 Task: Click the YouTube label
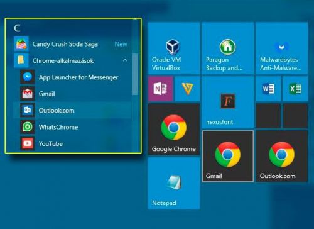(x=51, y=143)
